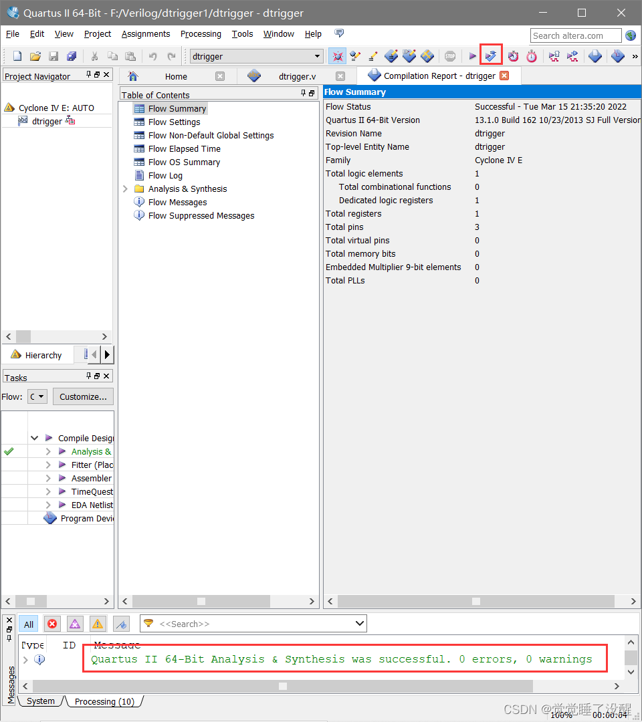
Task: Click the STOP processing icon
Action: (450, 56)
